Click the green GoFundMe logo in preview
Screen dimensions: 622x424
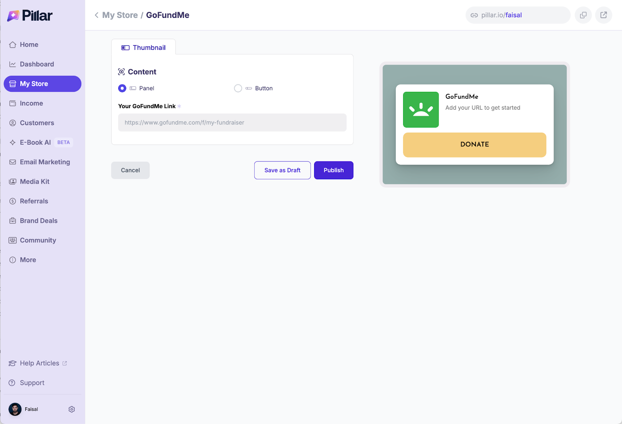coord(421,110)
